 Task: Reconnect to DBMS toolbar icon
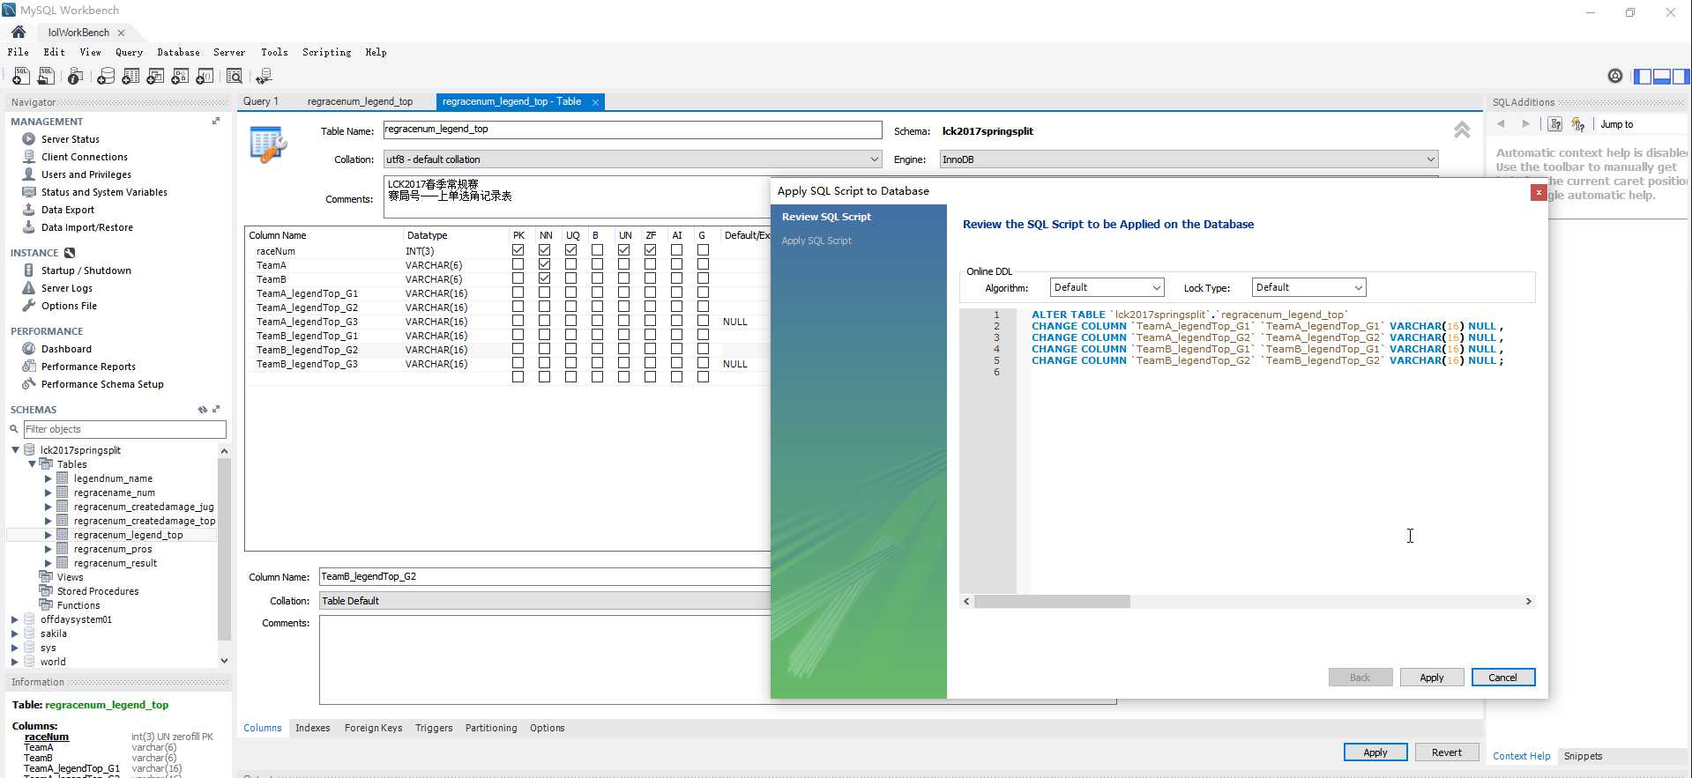[264, 77]
